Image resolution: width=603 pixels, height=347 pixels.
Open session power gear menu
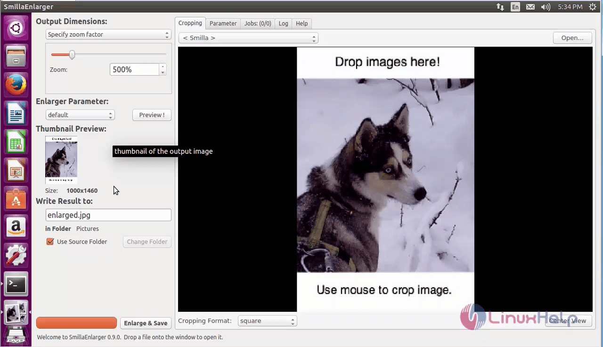593,7
